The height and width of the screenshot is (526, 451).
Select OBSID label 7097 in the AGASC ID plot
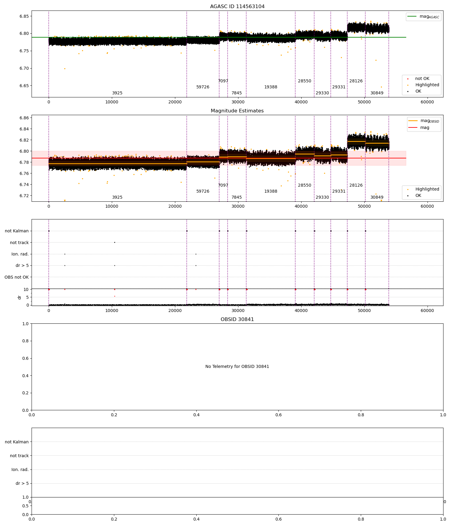pyautogui.click(x=223, y=81)
